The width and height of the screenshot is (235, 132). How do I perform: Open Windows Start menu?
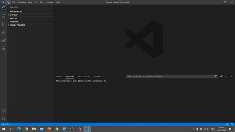[4, 129]
